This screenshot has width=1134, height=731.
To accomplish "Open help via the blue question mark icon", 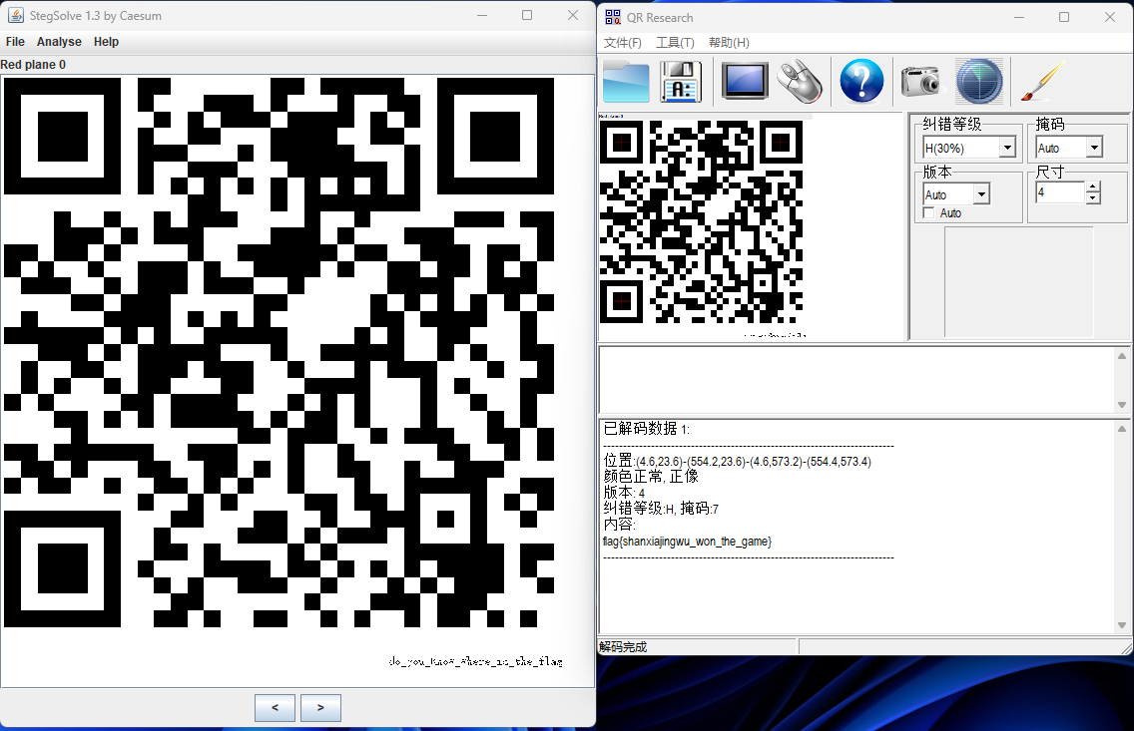I will click(861, 81).
